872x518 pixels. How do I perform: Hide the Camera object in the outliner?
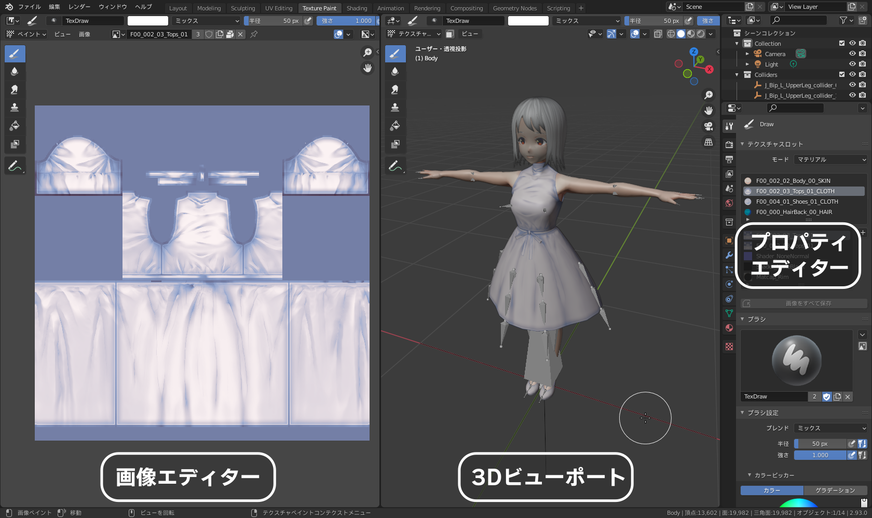[x=852, y=54]
